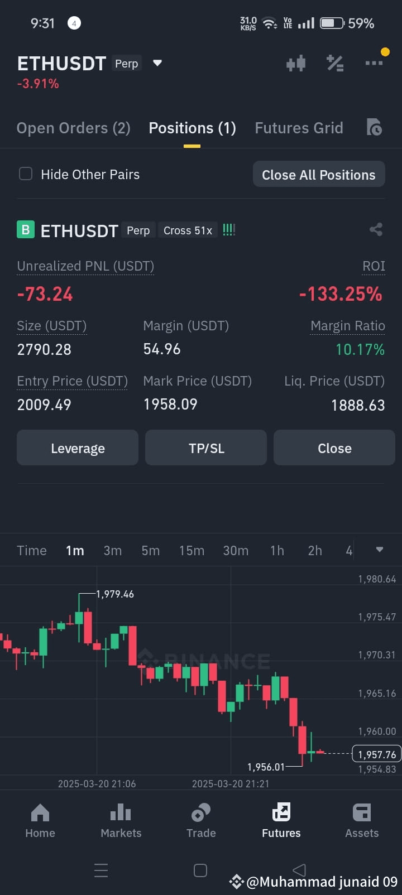Share the ETHUSDT position

376,229
